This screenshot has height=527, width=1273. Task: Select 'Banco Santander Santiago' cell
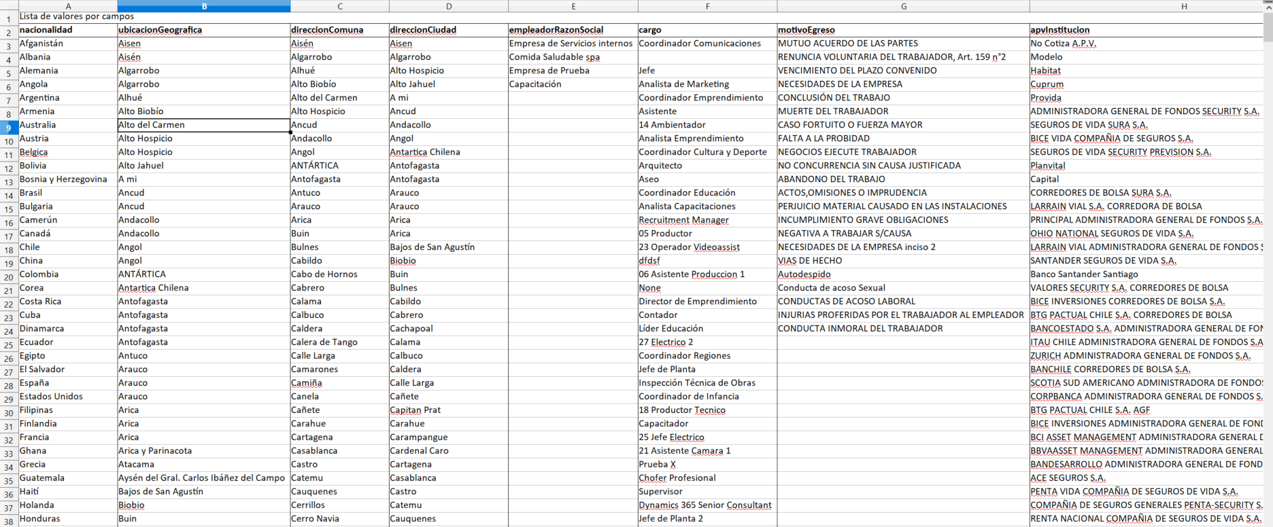1146,274
